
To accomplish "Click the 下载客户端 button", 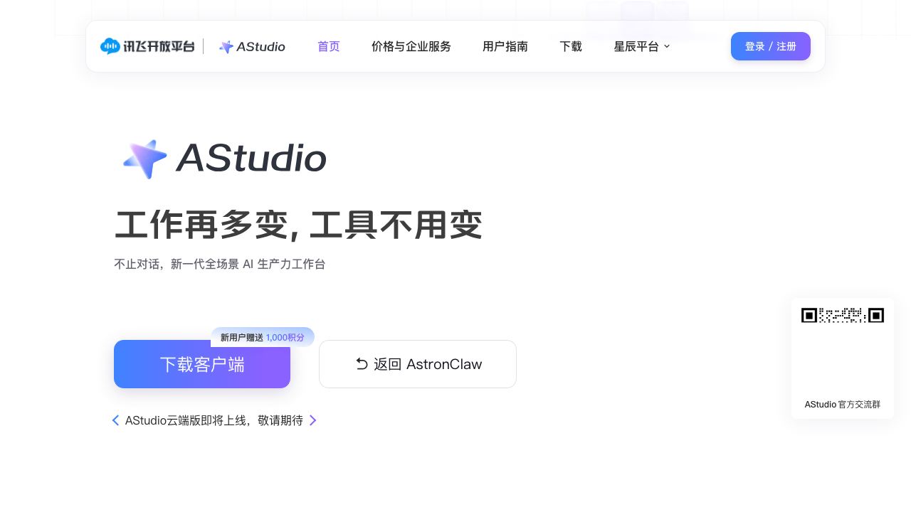I will point(202,364).
